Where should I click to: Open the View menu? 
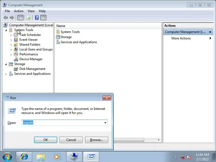[x=31, y=11]
